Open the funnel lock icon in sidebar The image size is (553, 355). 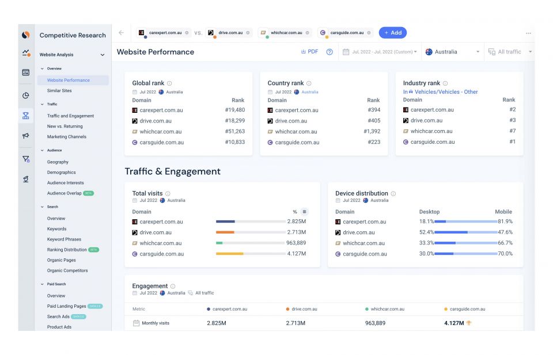[x=26, y=159]
